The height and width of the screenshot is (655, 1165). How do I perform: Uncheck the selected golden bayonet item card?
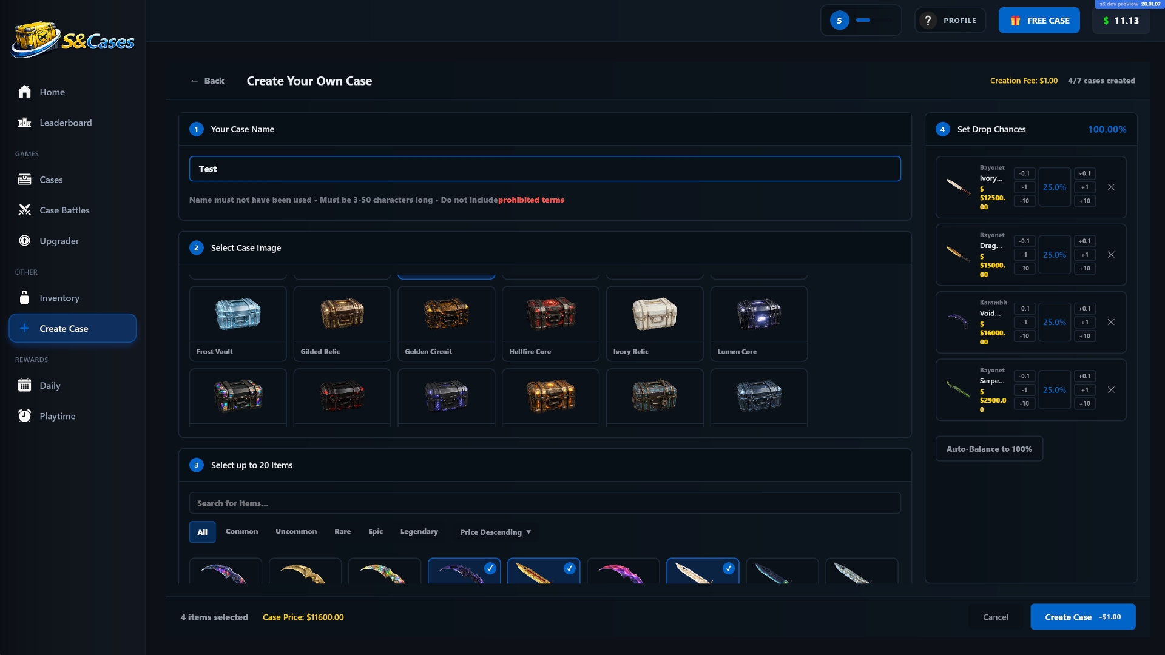(544, 571)
